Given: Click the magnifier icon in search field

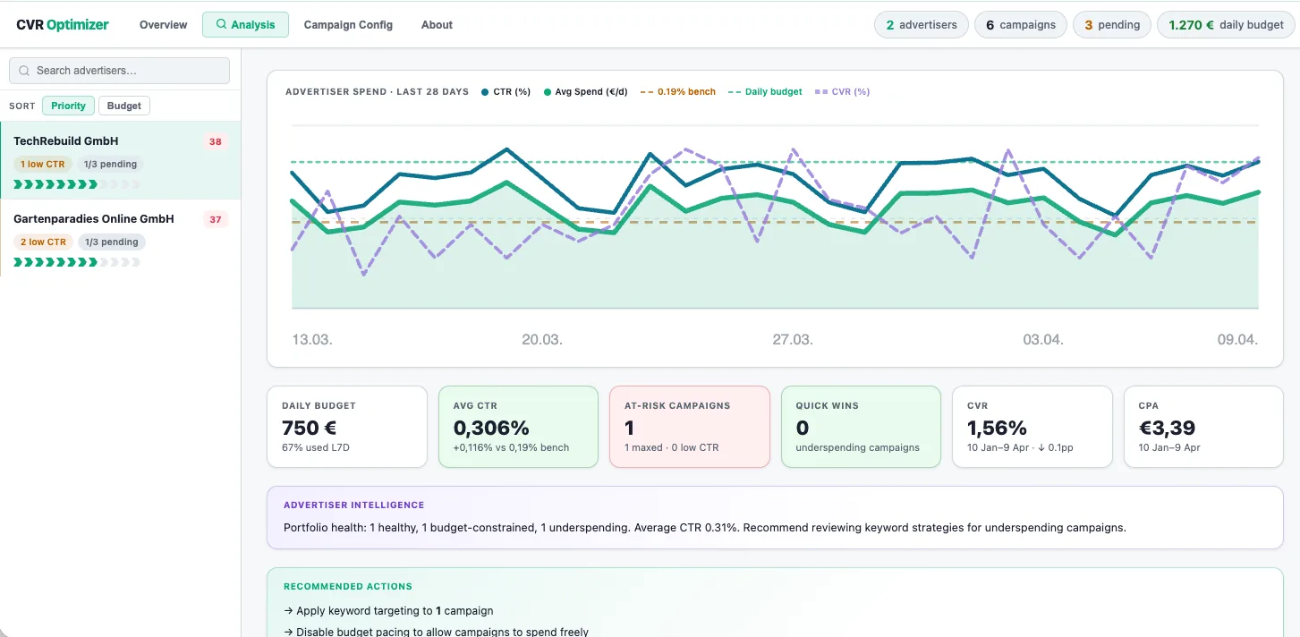Looking at the screenshot, I should coord(24,71).
